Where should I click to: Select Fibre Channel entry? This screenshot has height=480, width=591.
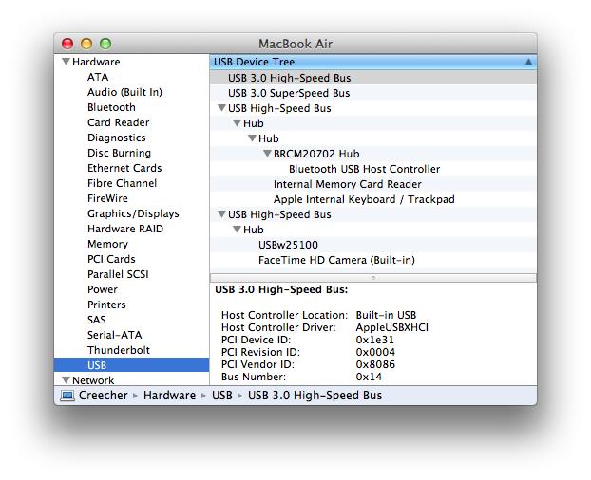click(123, 183)
